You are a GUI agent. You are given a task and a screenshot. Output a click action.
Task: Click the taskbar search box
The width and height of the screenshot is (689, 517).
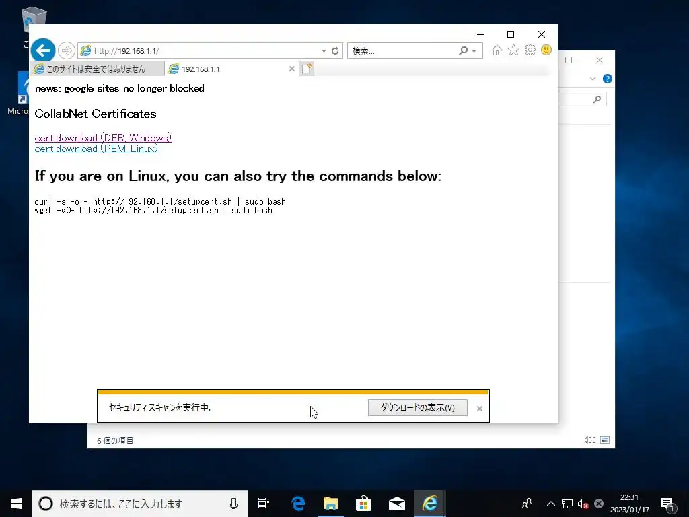pyautogui.click(x=140, y=504)
